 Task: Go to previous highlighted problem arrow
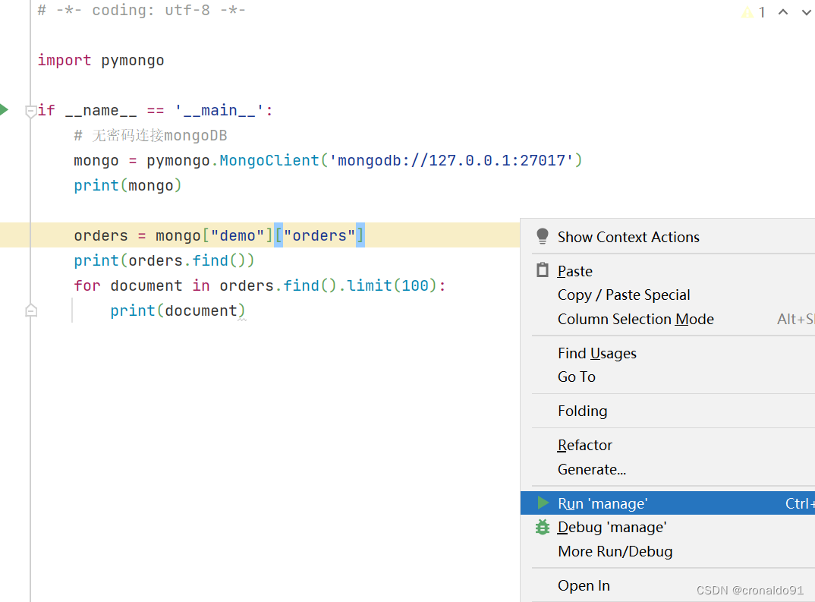[783, 12]
